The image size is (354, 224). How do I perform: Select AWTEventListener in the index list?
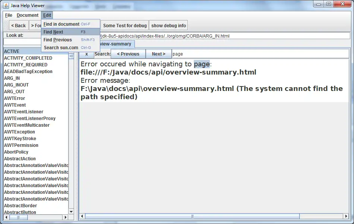click(x=36, y=112)
